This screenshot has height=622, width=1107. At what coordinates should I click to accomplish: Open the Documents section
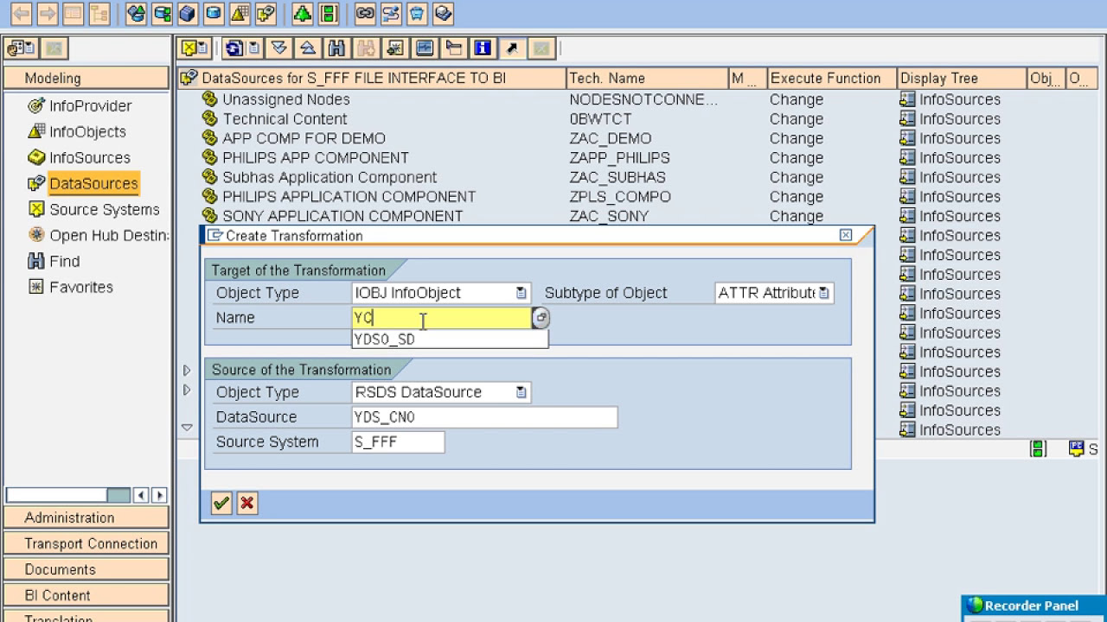tap(86, 569)
